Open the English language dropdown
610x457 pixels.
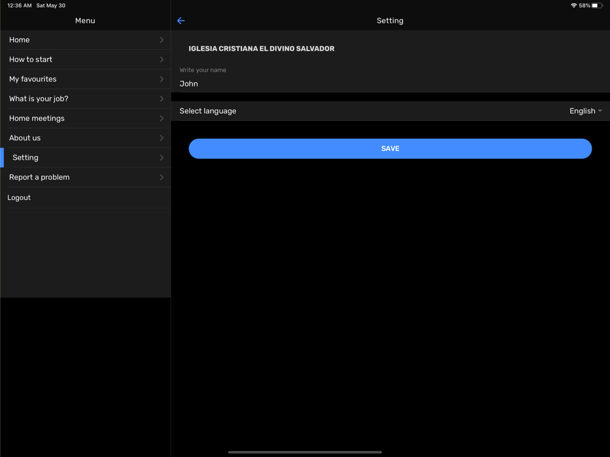point(586,111)
